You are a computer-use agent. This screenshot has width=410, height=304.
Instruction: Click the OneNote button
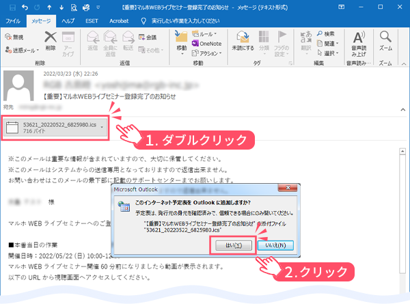pos(206,44)
